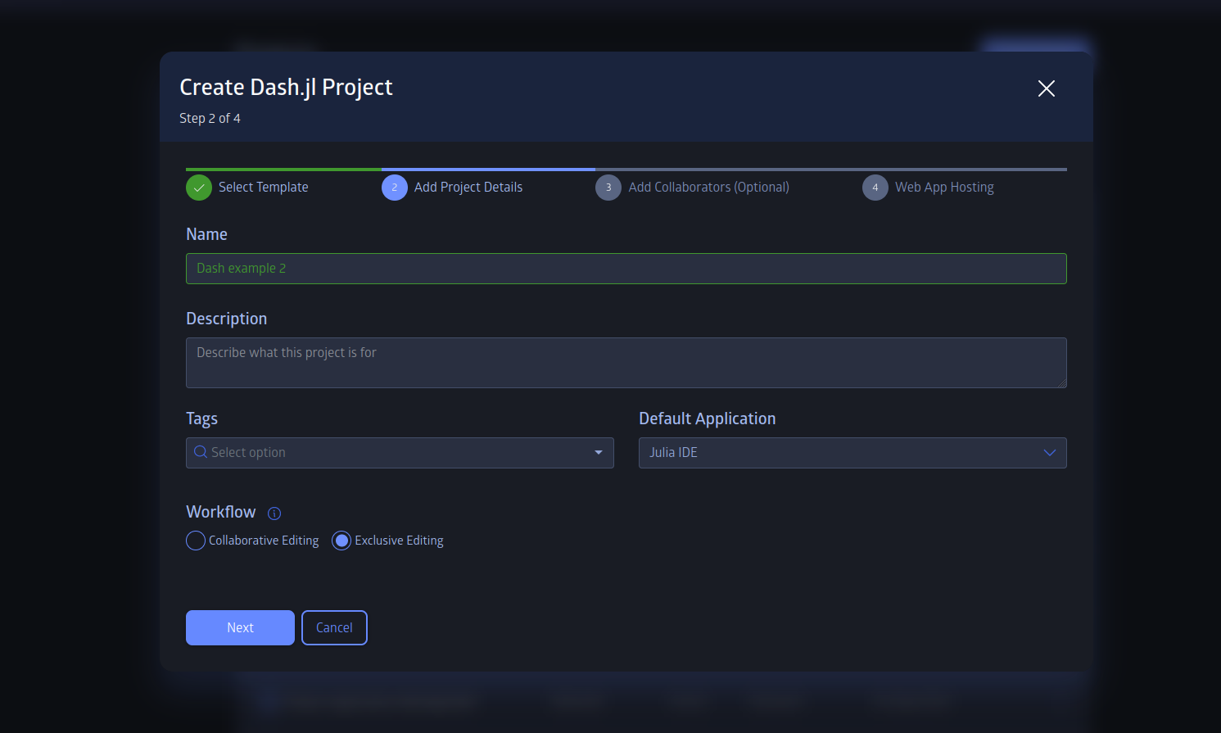Click the step 2 circle icon
The image size is (1221, 733).
click(x=395, y=188)
